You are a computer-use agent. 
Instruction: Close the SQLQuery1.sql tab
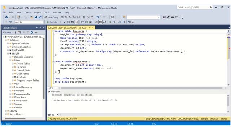tap(93, 27)
